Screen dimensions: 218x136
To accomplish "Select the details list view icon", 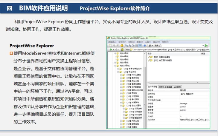I will (x=140, y=45).
